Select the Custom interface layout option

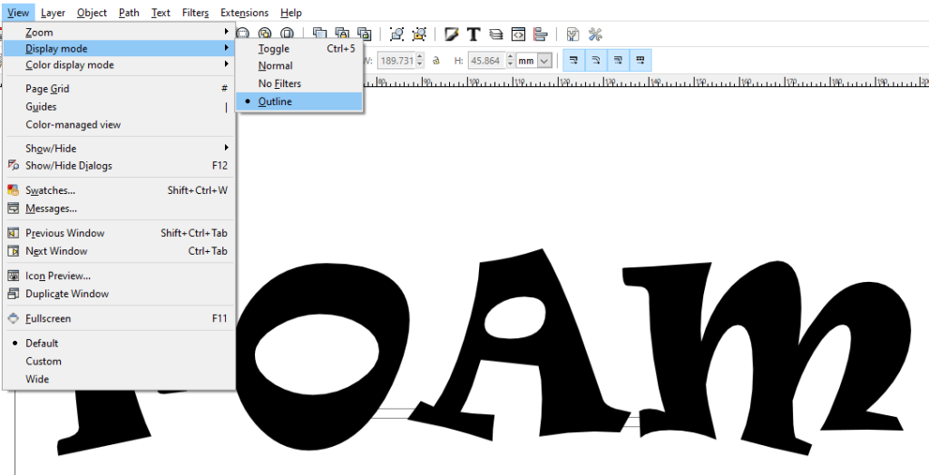pos(119,361)
